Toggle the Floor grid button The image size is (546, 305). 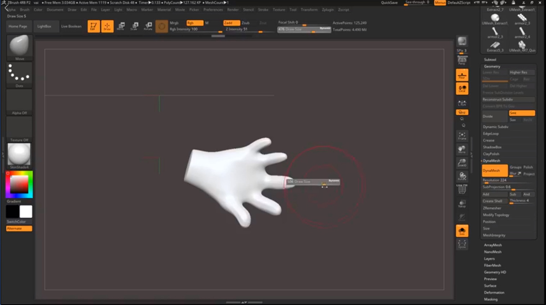point(462,75)
